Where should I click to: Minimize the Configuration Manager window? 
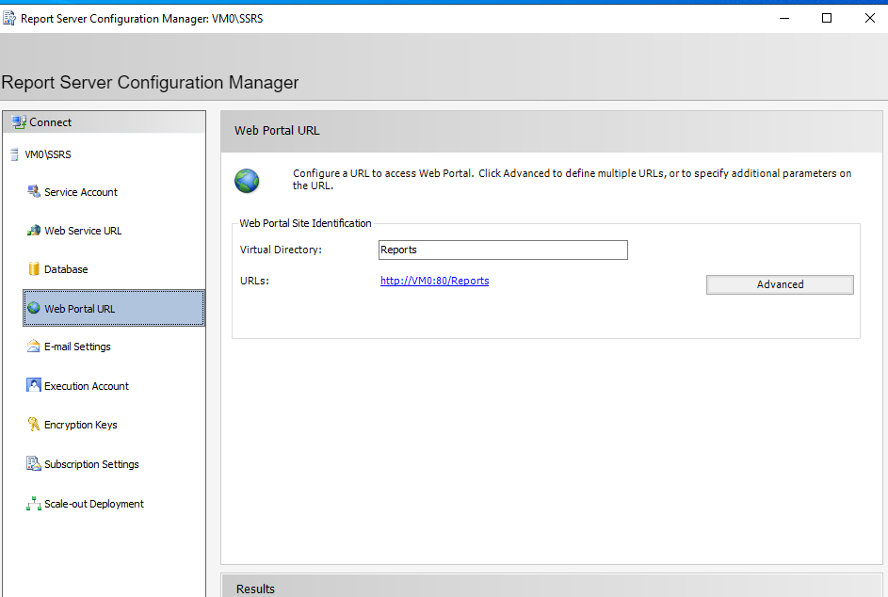pos(783,18)
